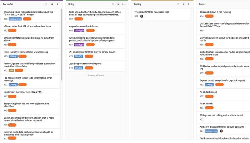Click assignee avatar on issue #28
This screenshot has height=143, width=250.
[142, 16]
